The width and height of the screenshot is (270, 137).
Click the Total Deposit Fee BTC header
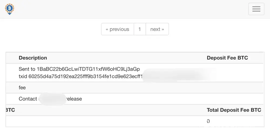click(x=234, y=110)
